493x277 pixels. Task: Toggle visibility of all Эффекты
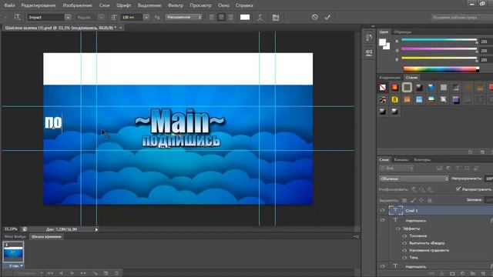coord(398,229)
